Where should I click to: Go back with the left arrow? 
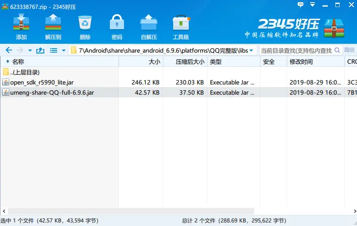pos(9,50)
